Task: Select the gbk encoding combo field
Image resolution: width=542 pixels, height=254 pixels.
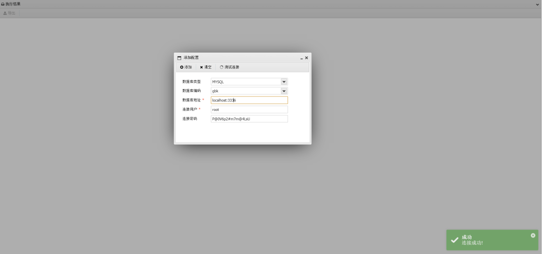Action: pyautogui.click(x=249, y=91)
